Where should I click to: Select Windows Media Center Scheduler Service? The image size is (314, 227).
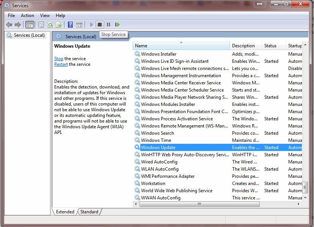218,90
